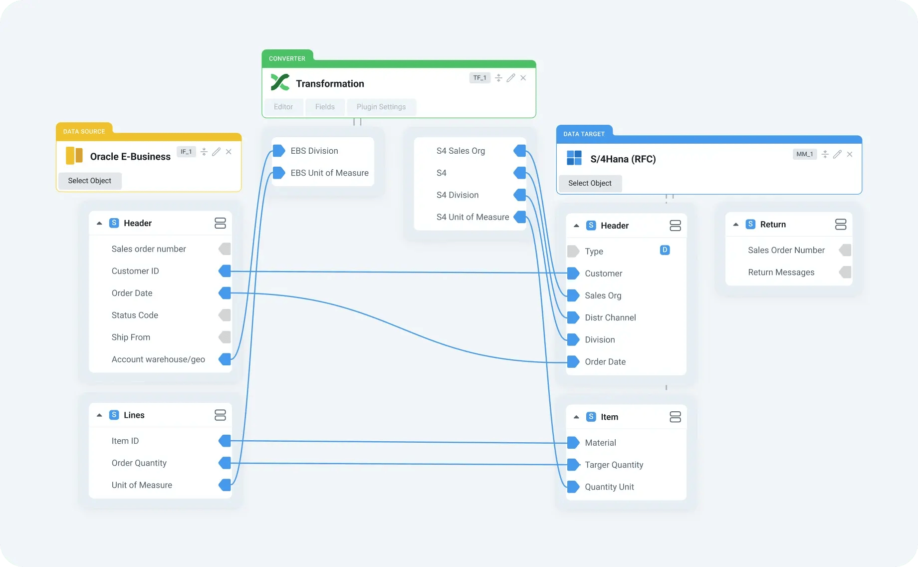Image resolution: width=918 pixels, height=567 pixels.
Task: Click Select Object under Oracle E-Business
Action: (x=90, y=181)
